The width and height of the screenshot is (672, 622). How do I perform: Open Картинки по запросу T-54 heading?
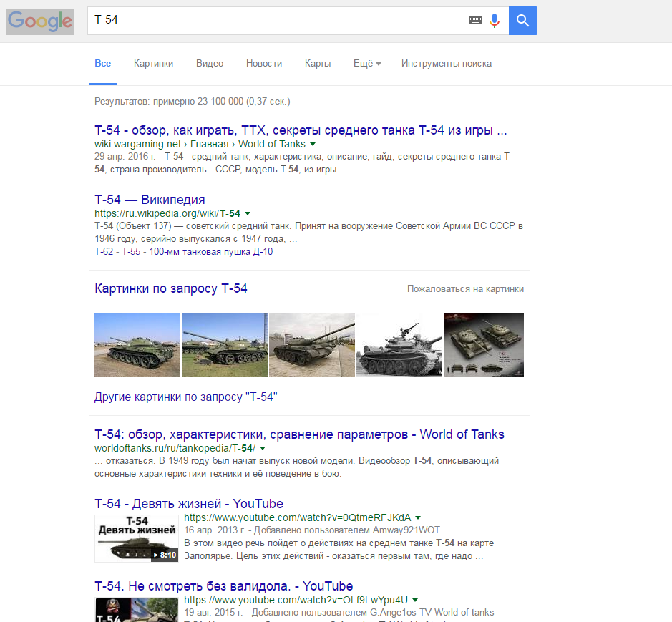point(170,288)
